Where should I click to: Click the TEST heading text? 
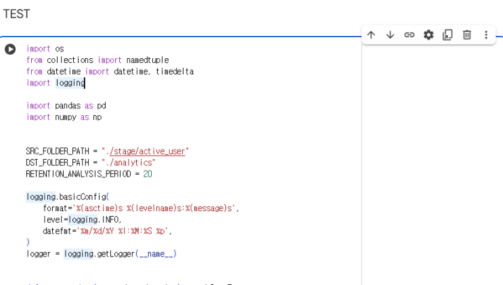pyautogui.click(x=16, y=14)
